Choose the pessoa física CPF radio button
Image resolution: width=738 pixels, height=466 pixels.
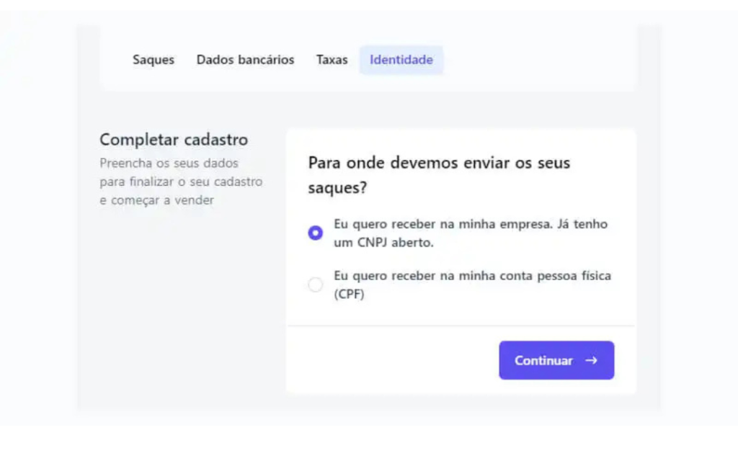(315, 284)
